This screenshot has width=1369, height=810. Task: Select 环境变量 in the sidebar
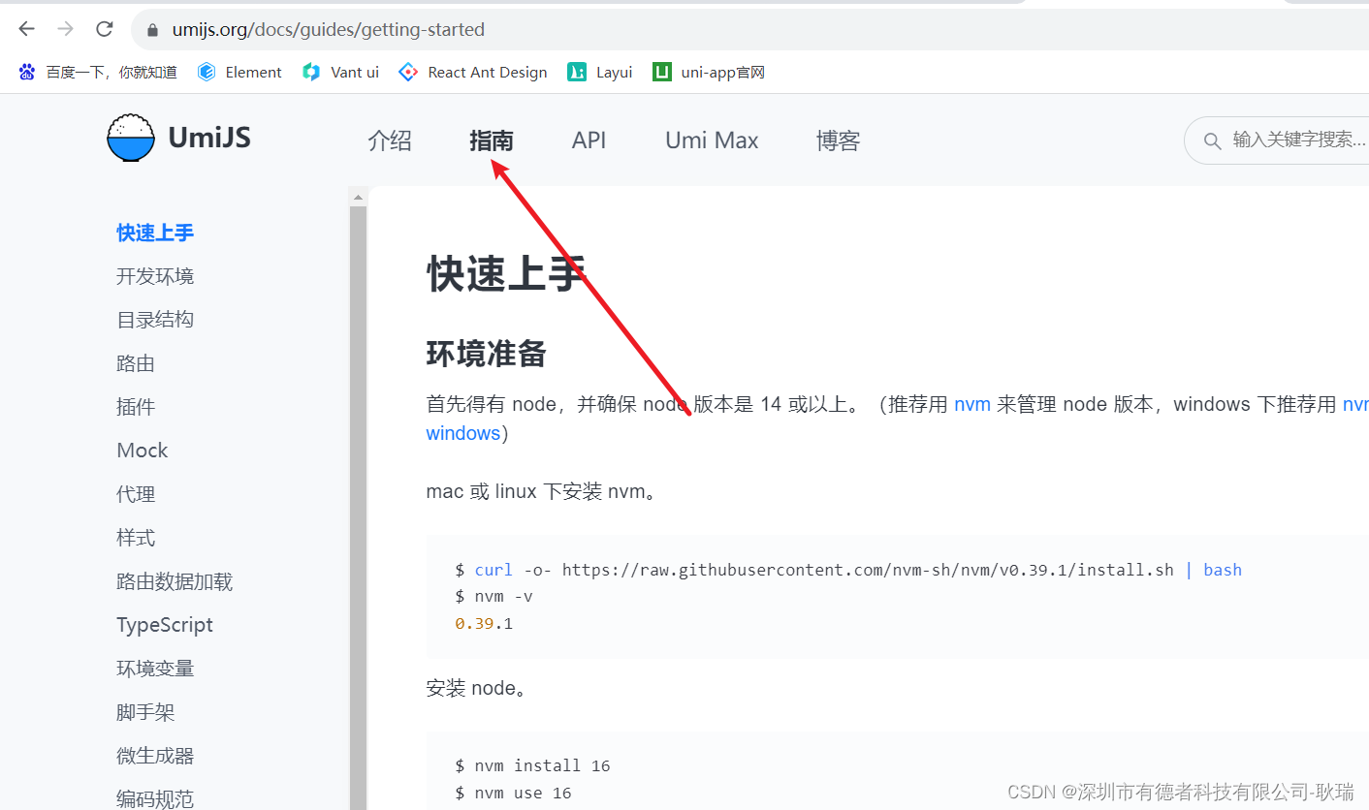(x=155, y=669)
